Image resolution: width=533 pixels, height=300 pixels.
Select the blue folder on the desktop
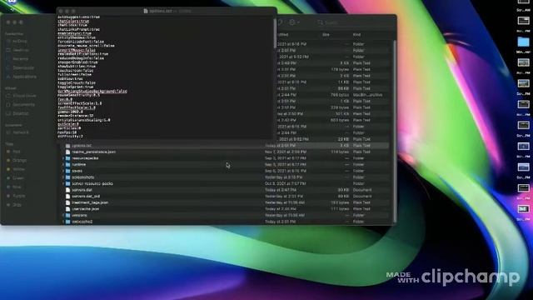tap(523, 42)
